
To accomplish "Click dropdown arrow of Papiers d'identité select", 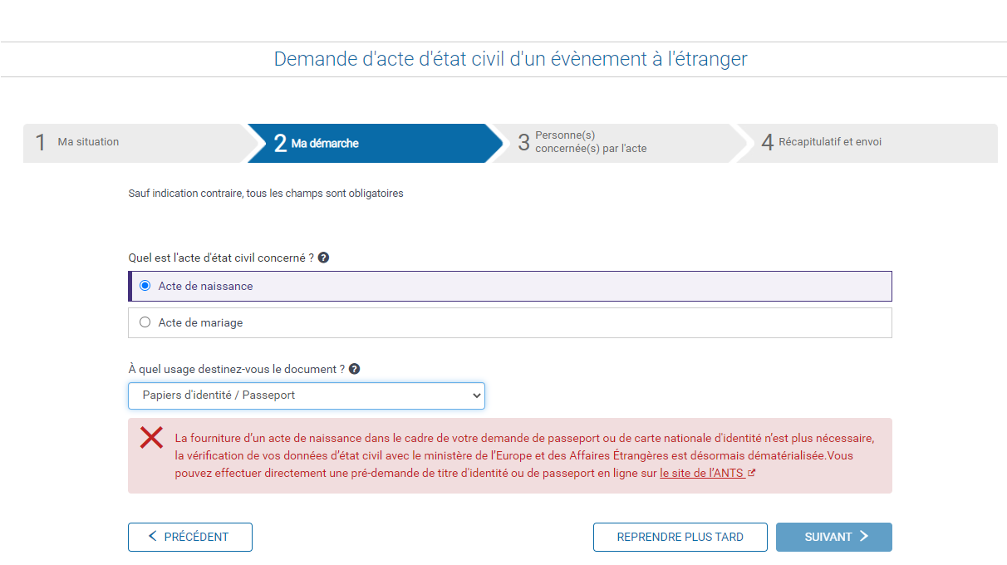I will pyautogui.click(x=476, y=395).
